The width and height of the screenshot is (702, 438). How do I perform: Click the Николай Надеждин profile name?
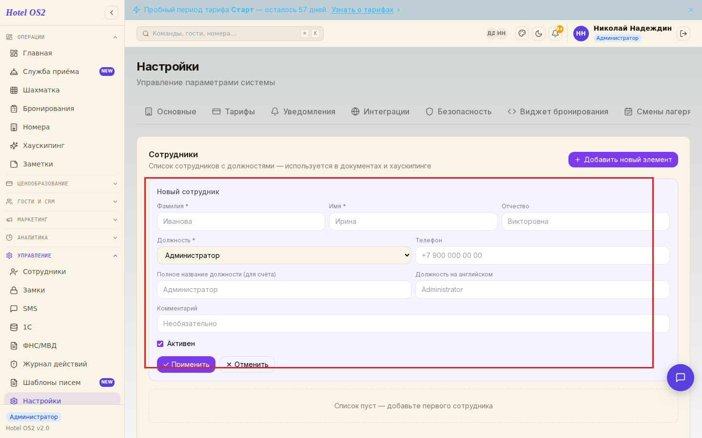tap(632, 28)
